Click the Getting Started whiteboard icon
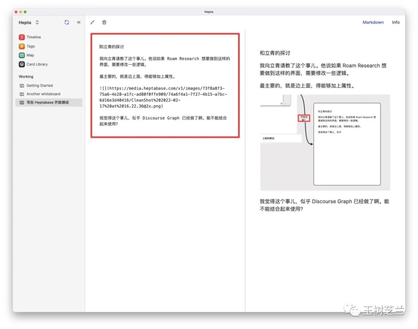The height and width of the screenshot is (329, 418). point(22,86)
